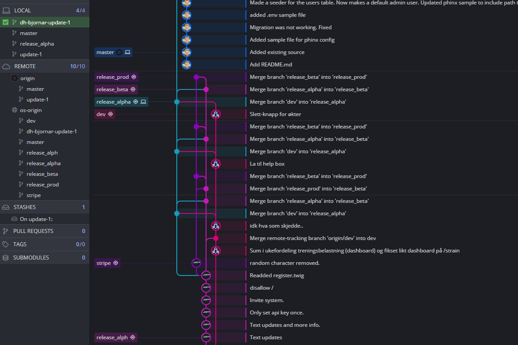Viewport: 518px width, 345px height.
Task: Click the PULL REQUESTS section icon
Action: click(x=5, y=231)
